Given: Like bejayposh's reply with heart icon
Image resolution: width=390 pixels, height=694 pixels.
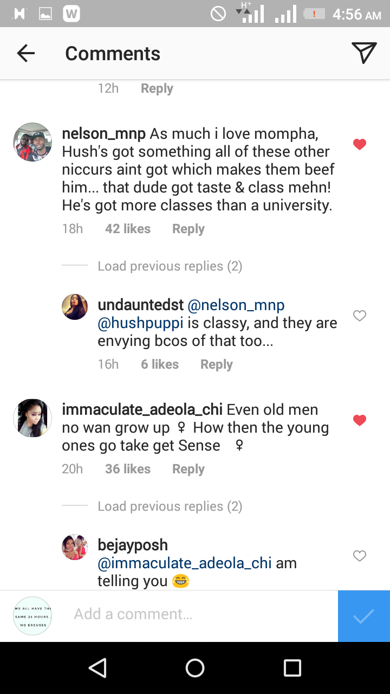Looking at the screenshot, I should pos(360,556).
